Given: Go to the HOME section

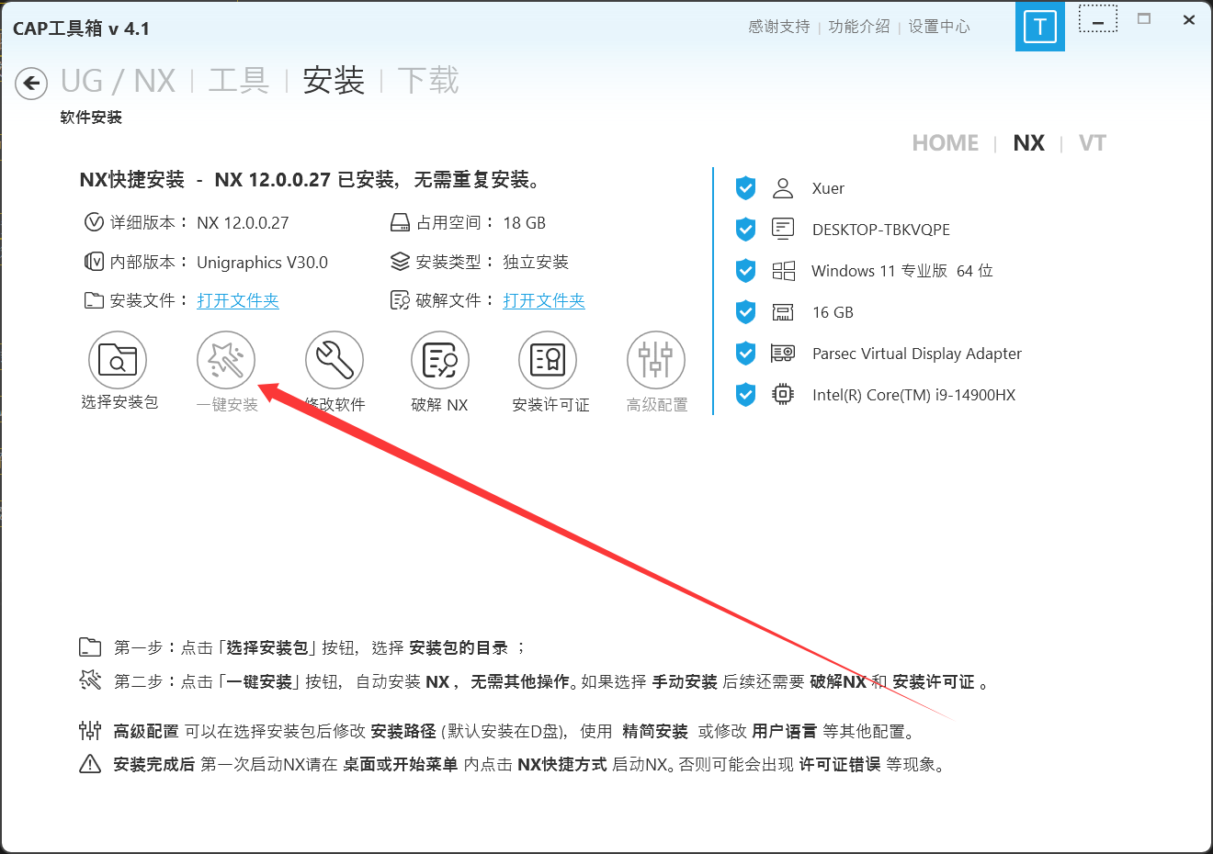Looking at the screenshot, I should click(x=945, y=143).
